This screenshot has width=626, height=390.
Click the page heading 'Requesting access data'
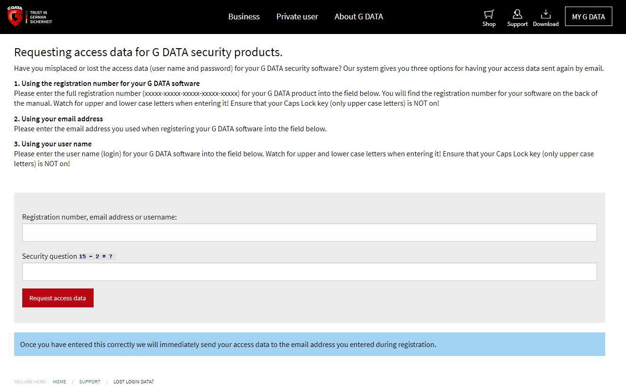148,52
